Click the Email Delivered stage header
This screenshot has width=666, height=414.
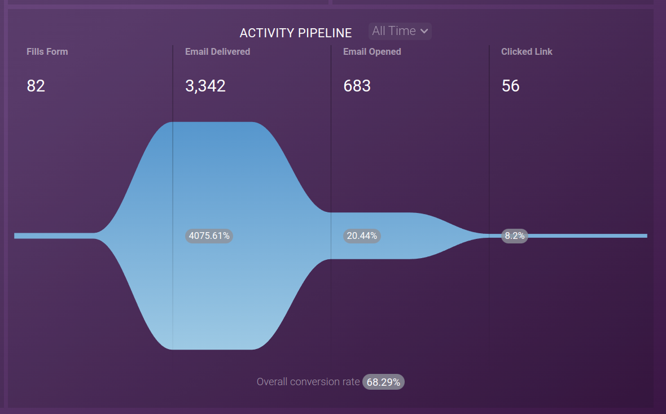(x=217, y=51)
